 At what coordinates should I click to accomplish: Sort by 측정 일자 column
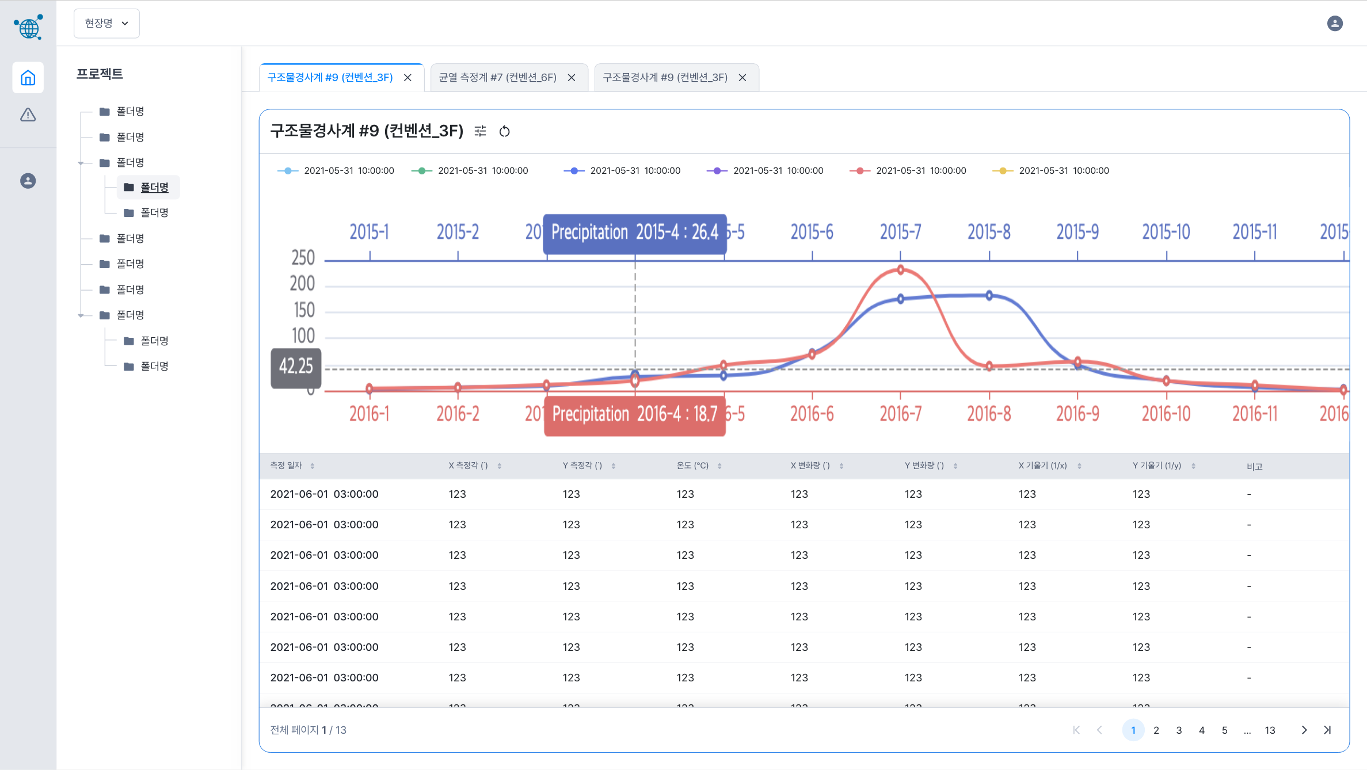pyautogui.click(x=312, y=466)
